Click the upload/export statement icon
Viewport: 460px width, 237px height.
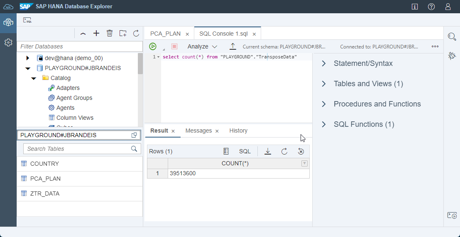[232, 46]
